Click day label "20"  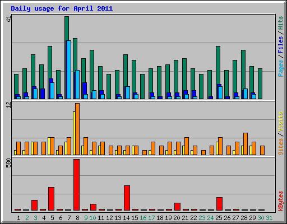click(177, 218)
